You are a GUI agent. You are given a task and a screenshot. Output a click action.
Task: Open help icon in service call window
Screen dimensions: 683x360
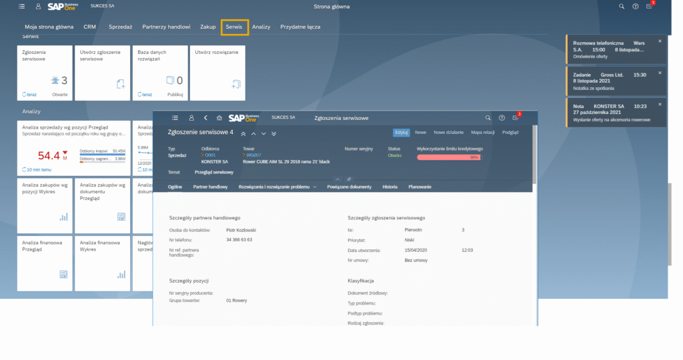pyautogui.click(x=502, y=118)
